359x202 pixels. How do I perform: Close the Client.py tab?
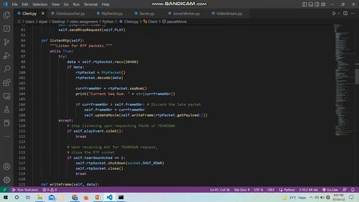(43, 13)
